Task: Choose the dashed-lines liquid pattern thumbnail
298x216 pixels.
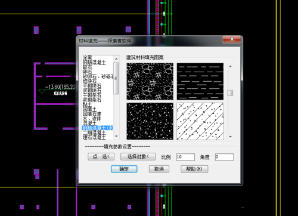Action: tap(200, 81)
